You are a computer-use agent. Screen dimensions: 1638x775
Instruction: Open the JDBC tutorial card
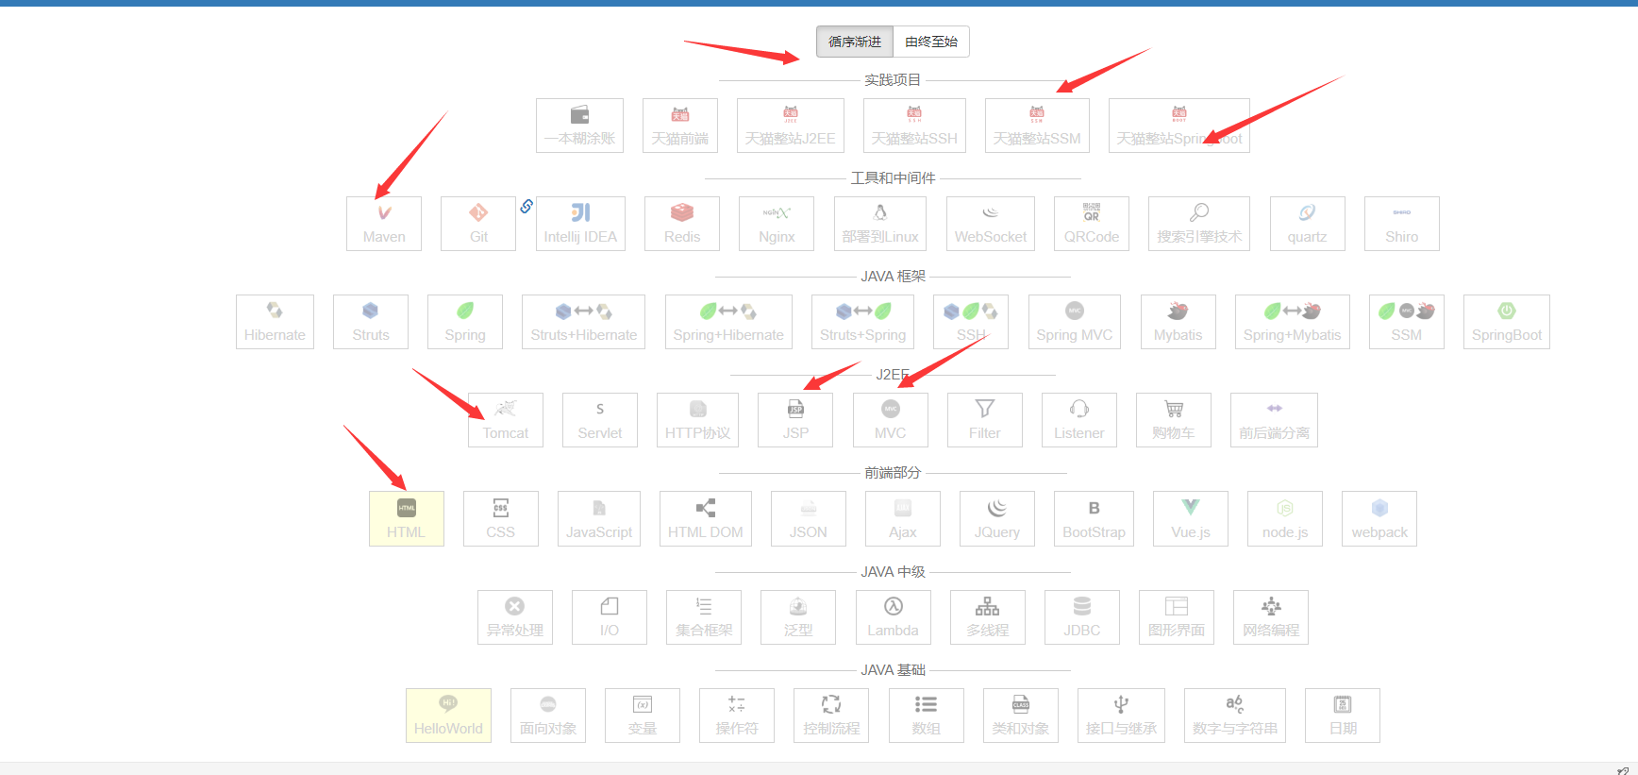pyautogui.click(x=1082, y=617)
